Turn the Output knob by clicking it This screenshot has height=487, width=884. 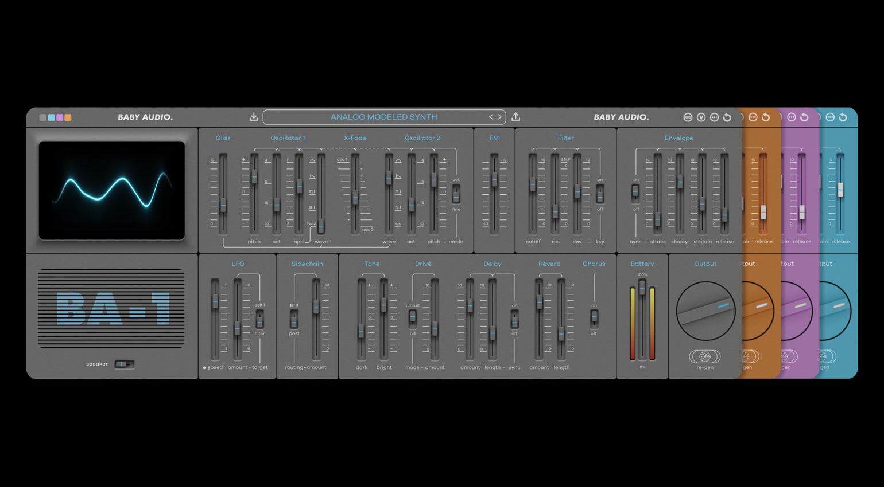click(x=705, y=309)
